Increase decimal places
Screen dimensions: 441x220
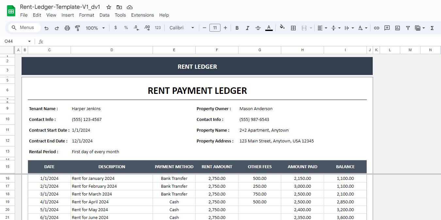147,28
